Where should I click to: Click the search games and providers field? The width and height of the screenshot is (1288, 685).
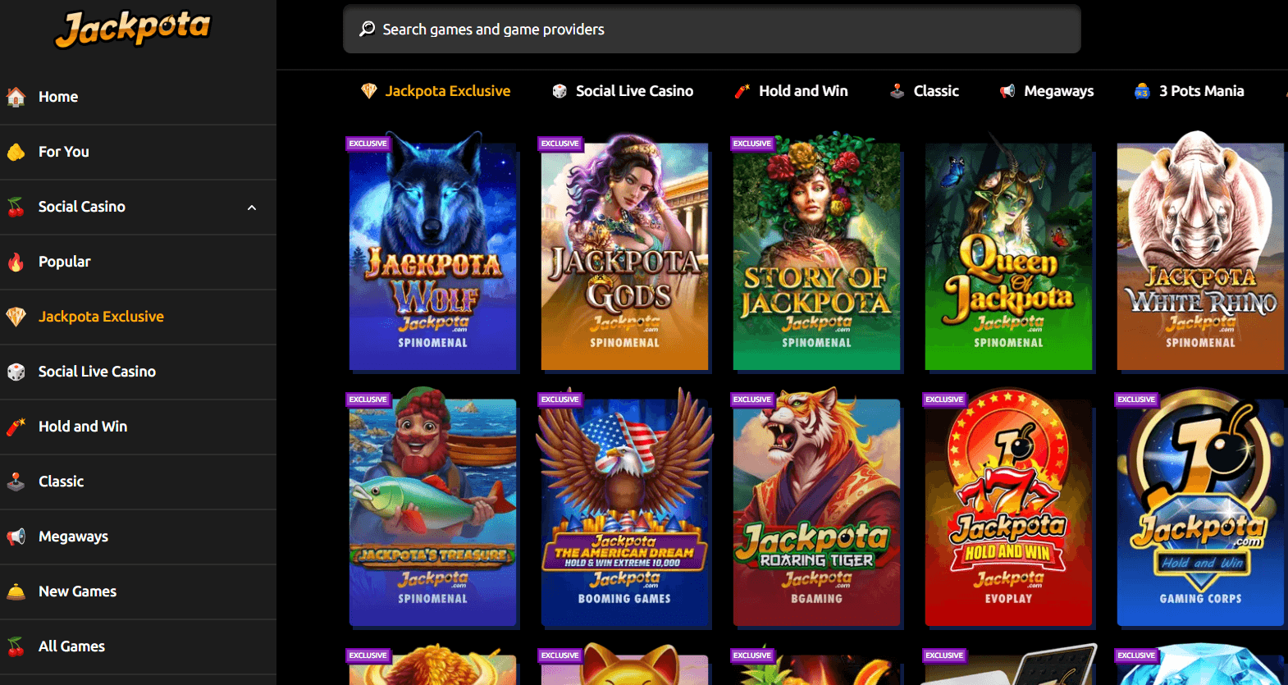[711, 29]
